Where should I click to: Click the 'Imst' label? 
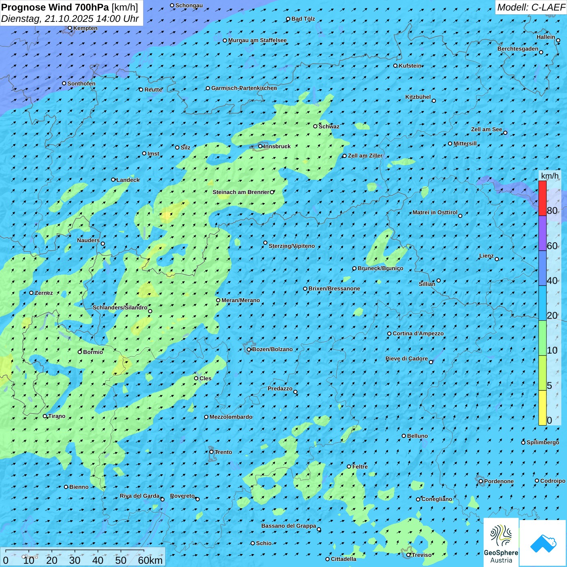click(153, 153)
